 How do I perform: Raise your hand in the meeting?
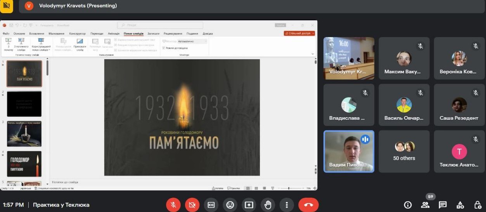(x=268, y=205)
